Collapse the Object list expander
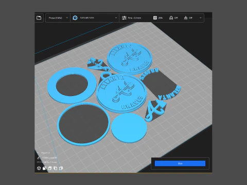Screen dimensions: 247x185 click(38, 153)
